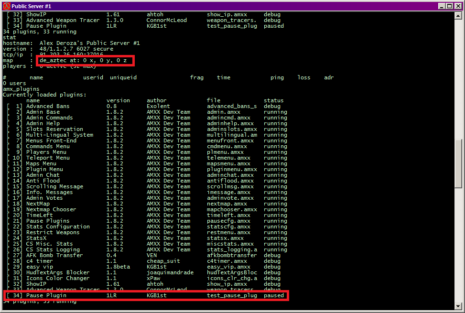The width and height of the screenshot is (465, 313).
Task: Click the 'uniqueid' column header
Action: tap(123, 78)
